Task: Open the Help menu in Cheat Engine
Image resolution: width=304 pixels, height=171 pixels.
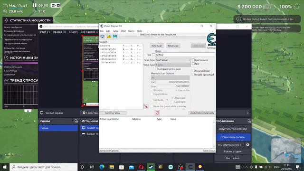Action: tap(139, 31)
